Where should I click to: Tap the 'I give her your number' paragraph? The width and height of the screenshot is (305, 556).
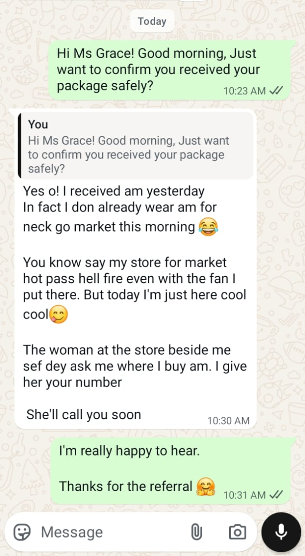coord(135,366)
